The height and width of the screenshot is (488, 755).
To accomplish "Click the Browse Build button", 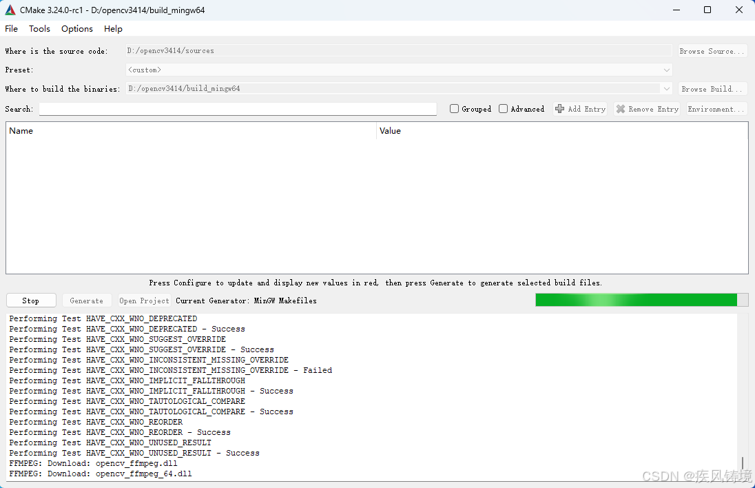I will click(712, 89).
